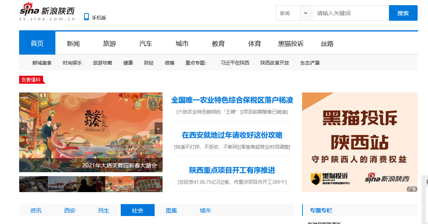
Task: Go to the 首页 home tab
Action: pyautogui.click(x=37, y=43)
